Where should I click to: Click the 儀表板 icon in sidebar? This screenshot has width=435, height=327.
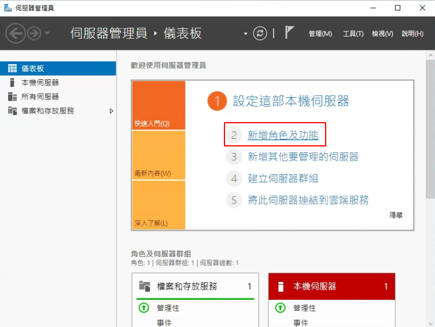pos(12,68)
